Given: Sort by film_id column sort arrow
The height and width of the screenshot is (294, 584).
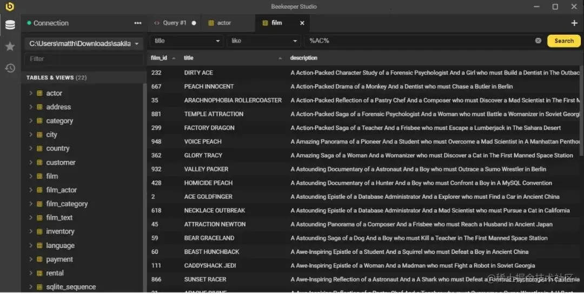Looking at the screenshot, I should (x=174, y=58).
